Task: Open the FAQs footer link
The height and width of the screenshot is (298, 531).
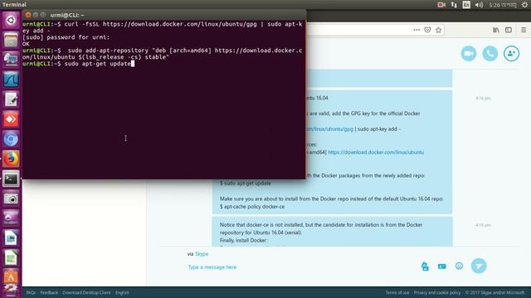Action: click(31, 292)
